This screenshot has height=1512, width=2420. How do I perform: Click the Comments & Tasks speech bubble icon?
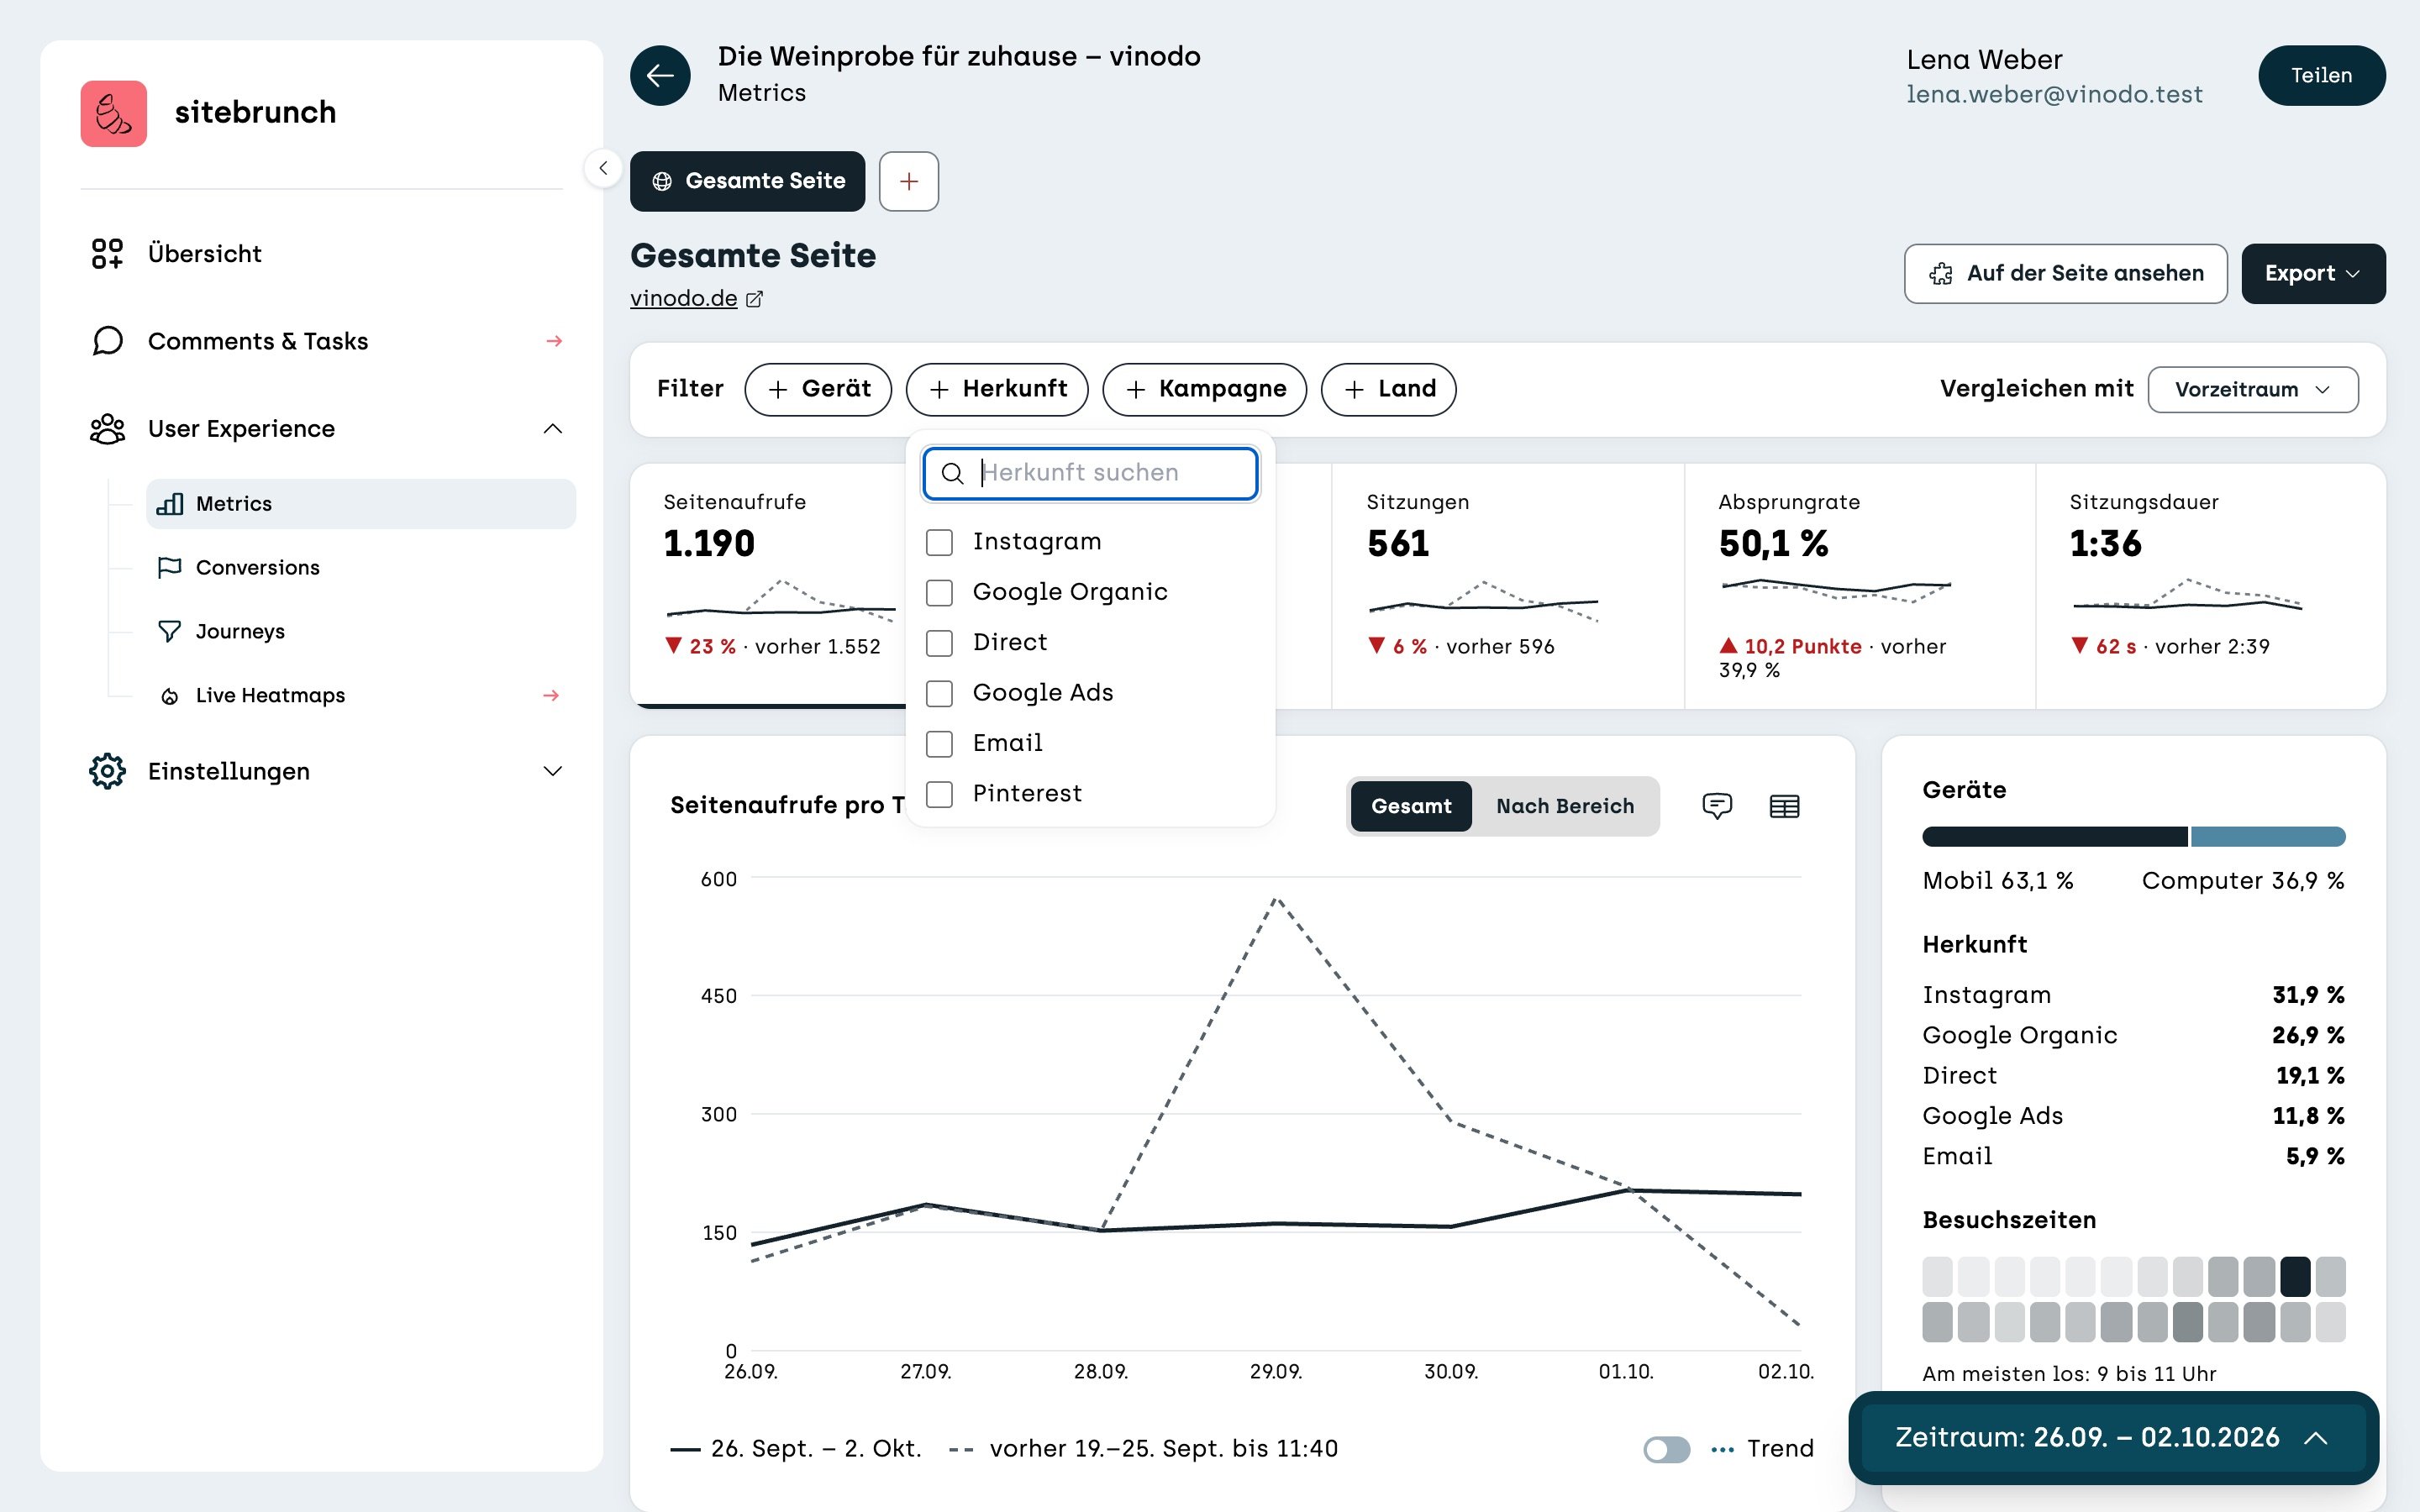coord(107,341)
